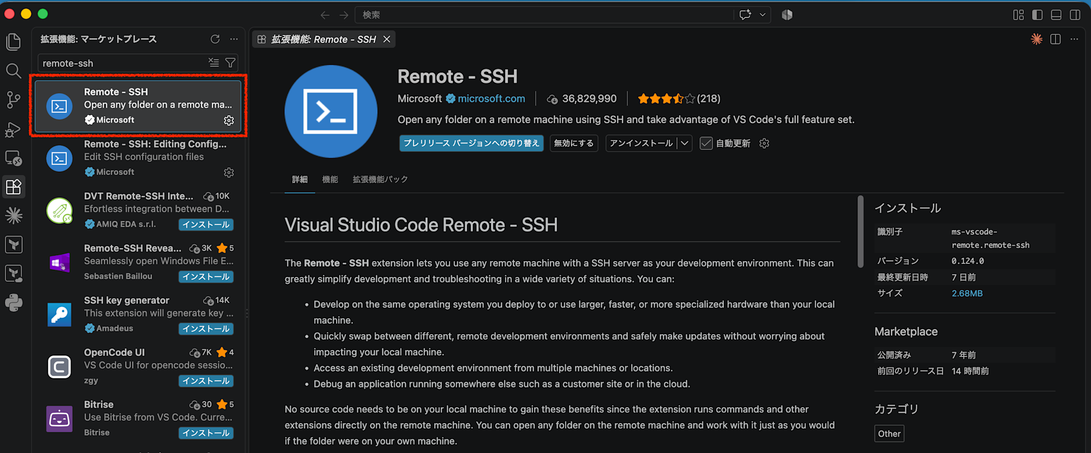Refresh the extensions marketplace list
This screenshot has height=453, width=1091.
click(x=215, y=39)
